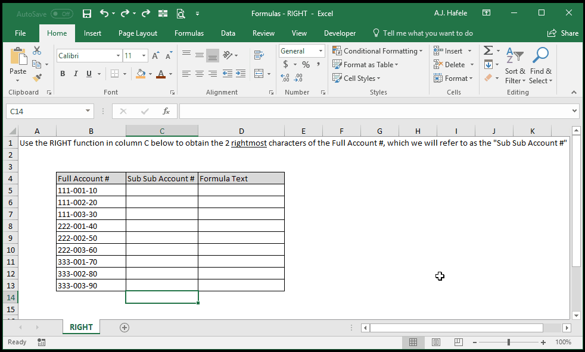Decrease font size with small A icon

click(x=169, y=55)
